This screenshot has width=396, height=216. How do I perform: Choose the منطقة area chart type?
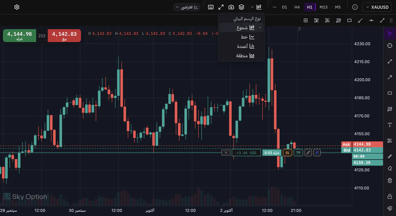click(241, 56)
